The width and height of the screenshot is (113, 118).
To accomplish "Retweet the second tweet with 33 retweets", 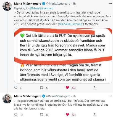I will (x=41, y=114).
